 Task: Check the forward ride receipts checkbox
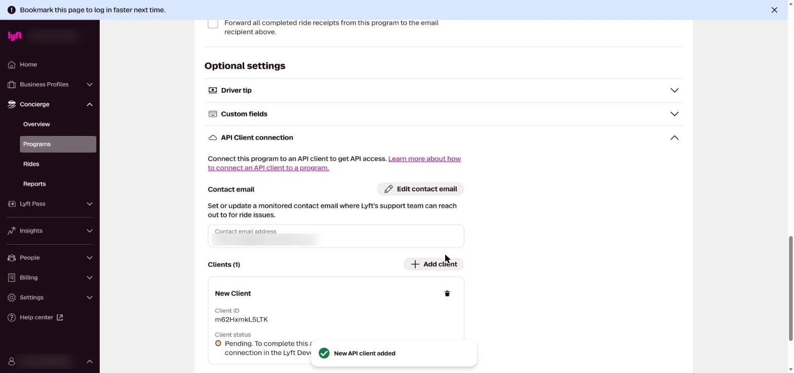click(x=213, y=23)
